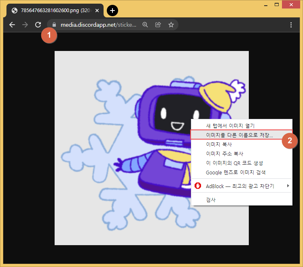Click the AdBlock red hand icon
Screen dimensions: 303x267
198,186
